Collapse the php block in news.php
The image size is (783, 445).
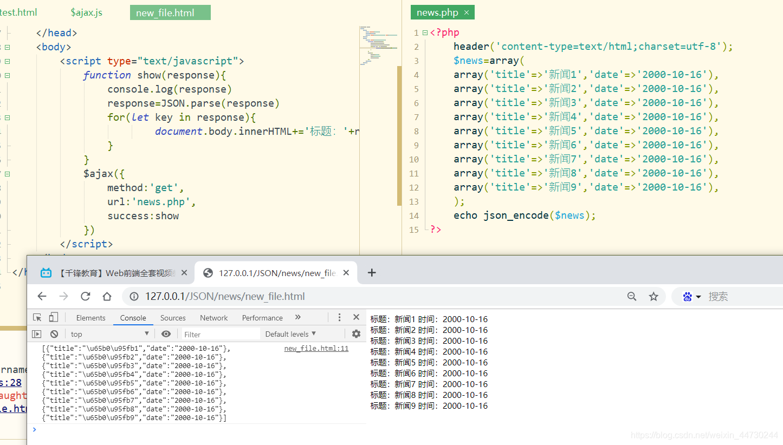(x=425, y=32)
